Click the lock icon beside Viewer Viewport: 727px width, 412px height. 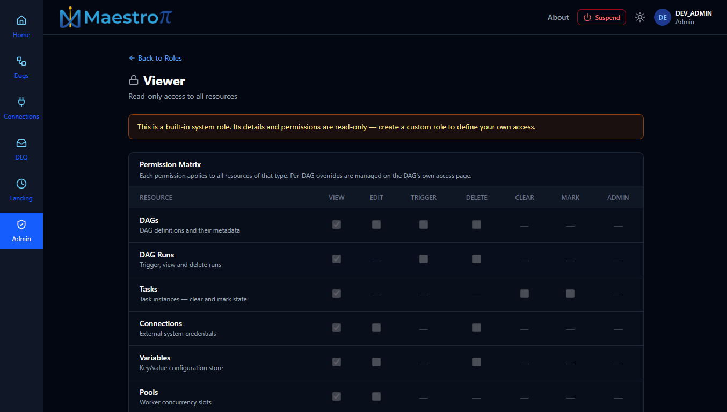click(x=134, y=81)
